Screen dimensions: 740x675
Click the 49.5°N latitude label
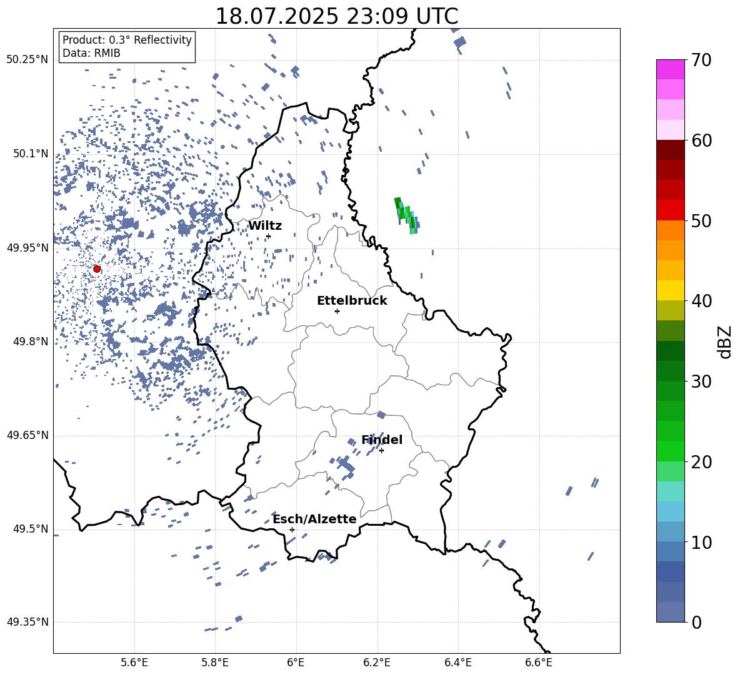click(x=30, y=529)
